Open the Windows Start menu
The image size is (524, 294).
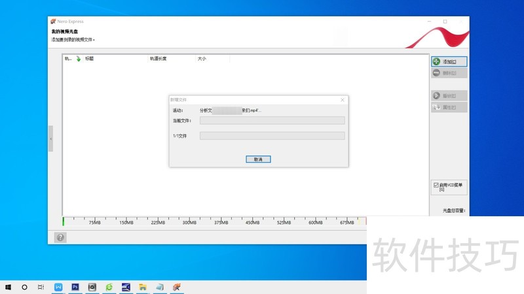click(9, 287)
